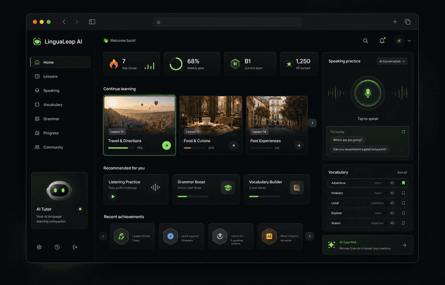Screen dimensions: 445x285
Task: Open notifications bell
Action: 382,41
